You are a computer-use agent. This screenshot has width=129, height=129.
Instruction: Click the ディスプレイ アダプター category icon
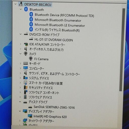click(25, 111)
